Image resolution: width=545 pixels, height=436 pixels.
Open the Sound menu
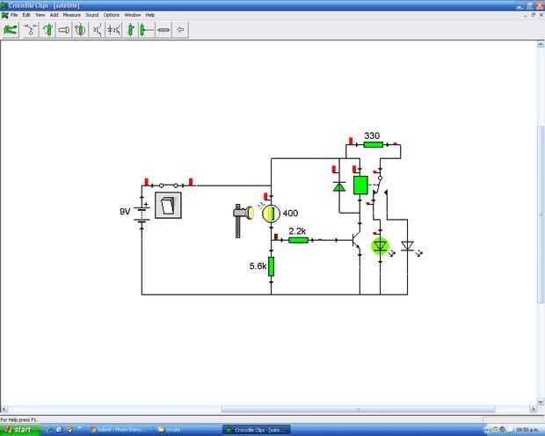[x=92, y=15]
